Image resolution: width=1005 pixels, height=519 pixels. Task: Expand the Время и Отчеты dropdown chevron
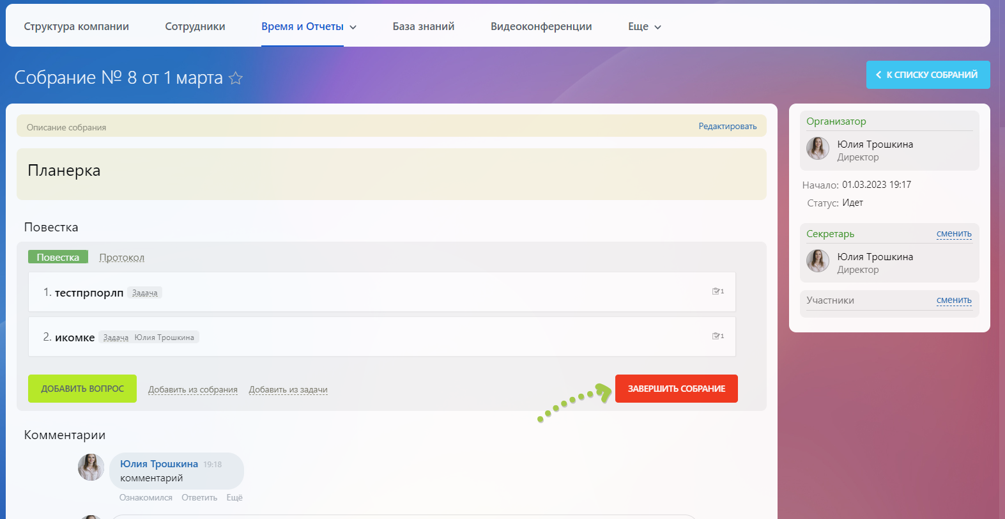pyautogui.click(x=353, y=27)
